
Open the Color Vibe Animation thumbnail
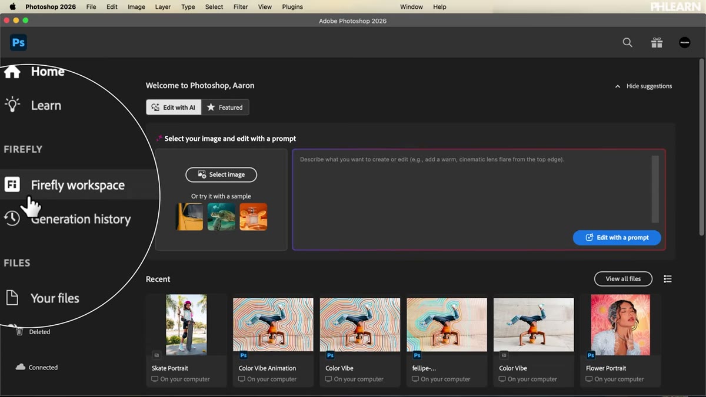pyautogui.click(x=273, y=325)
